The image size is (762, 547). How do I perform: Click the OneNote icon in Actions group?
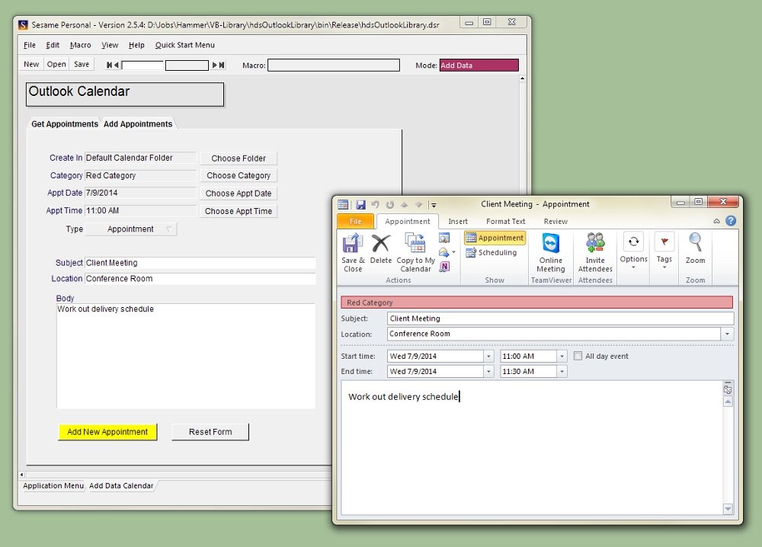pos(444,266)
